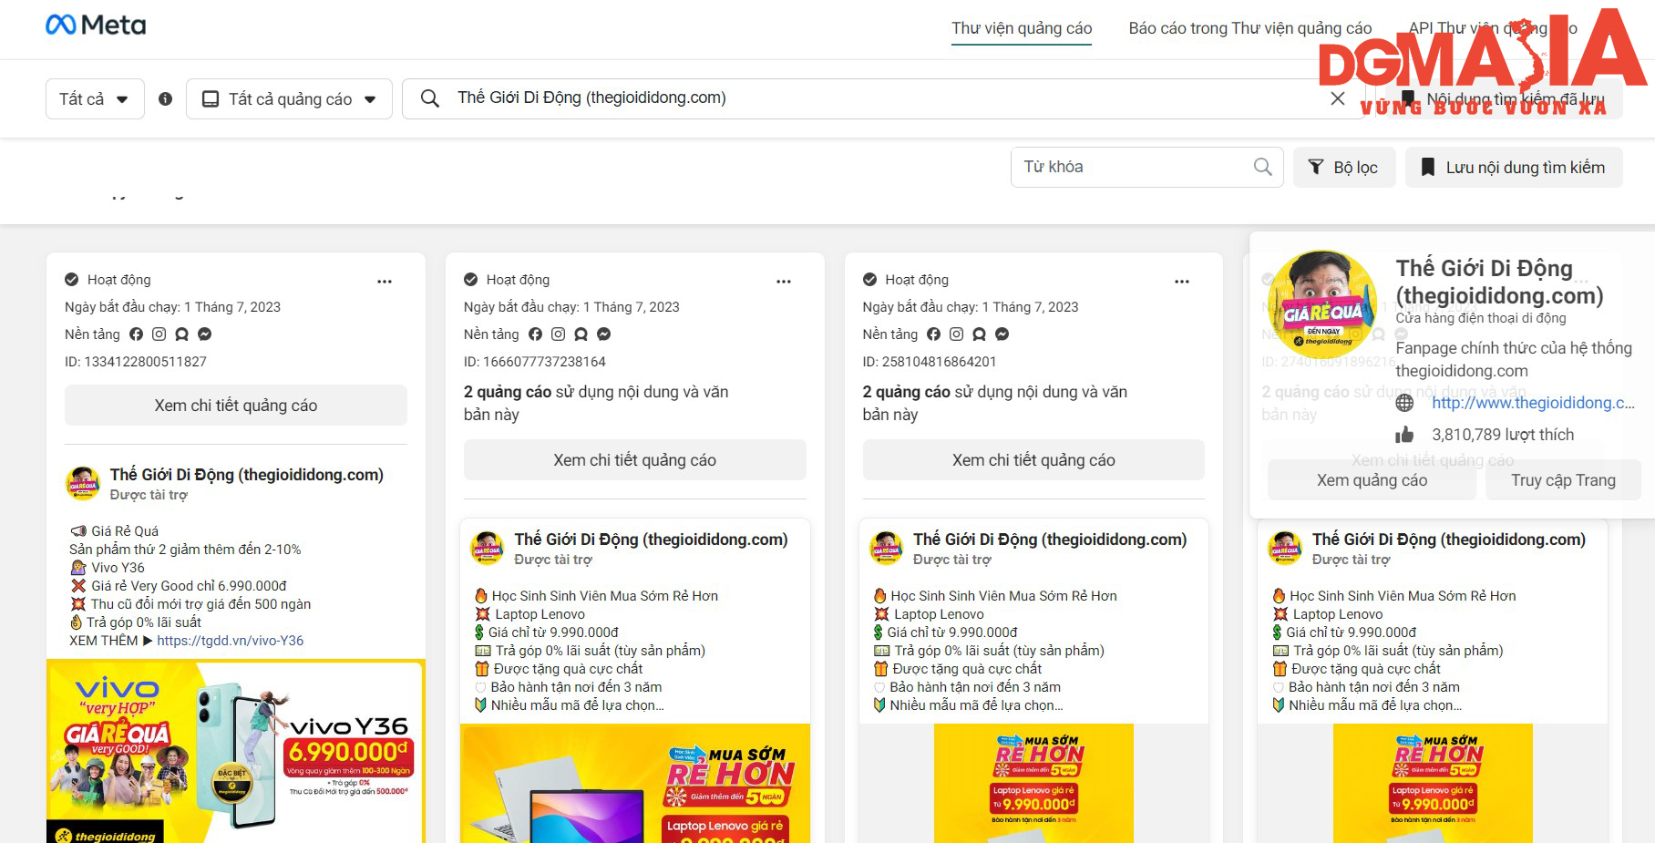The image size is (1655, 843).
Task: Open three-dot menu on ad ID 258104818864201
Action: coord(1182,282)
